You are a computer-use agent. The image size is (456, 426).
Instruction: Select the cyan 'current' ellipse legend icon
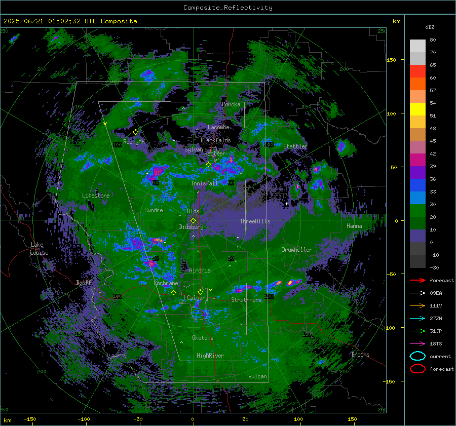click(417, 356)
